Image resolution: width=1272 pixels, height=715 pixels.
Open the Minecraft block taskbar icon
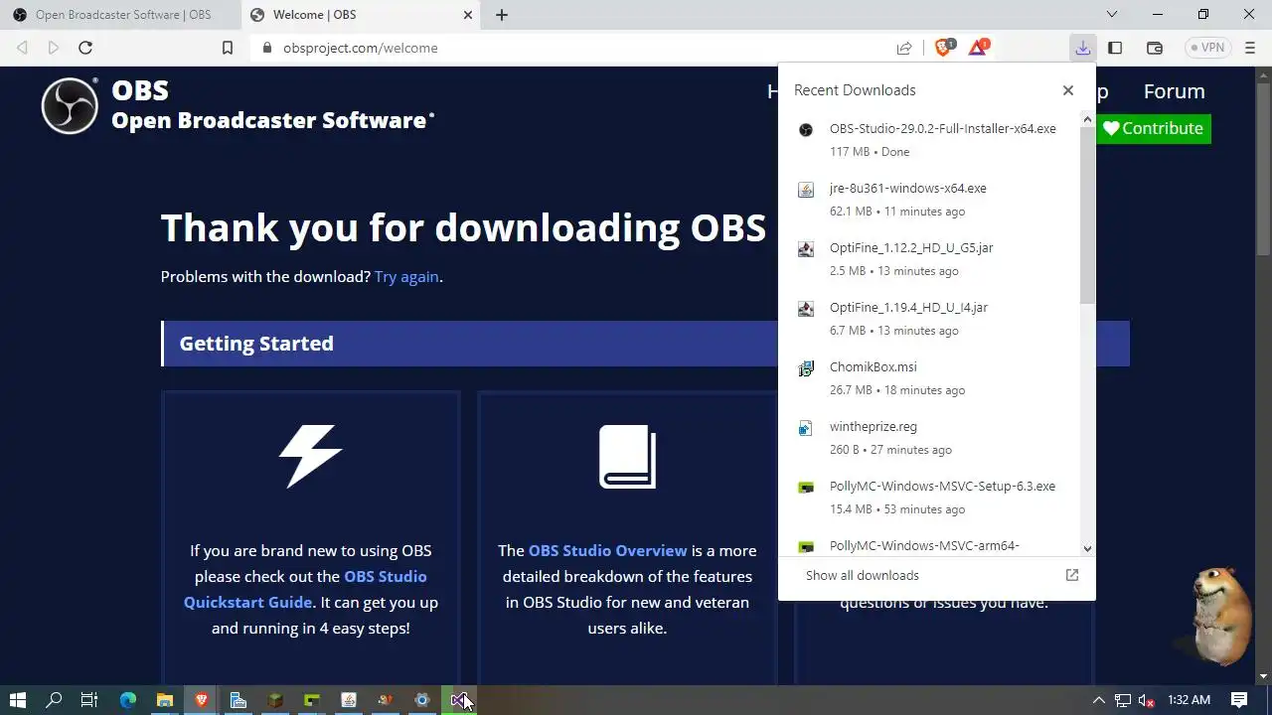tap(275, 700)
